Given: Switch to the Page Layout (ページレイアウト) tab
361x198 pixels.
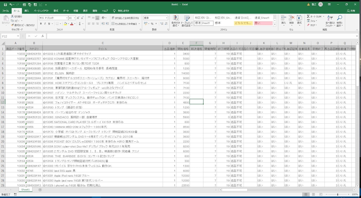Looking at the screenshot, I should click(41, 11).
